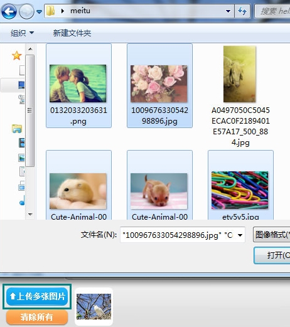Open the file name dropdown arrow
Viewport: 290px width, 327px height.
[x=240, y=235]
